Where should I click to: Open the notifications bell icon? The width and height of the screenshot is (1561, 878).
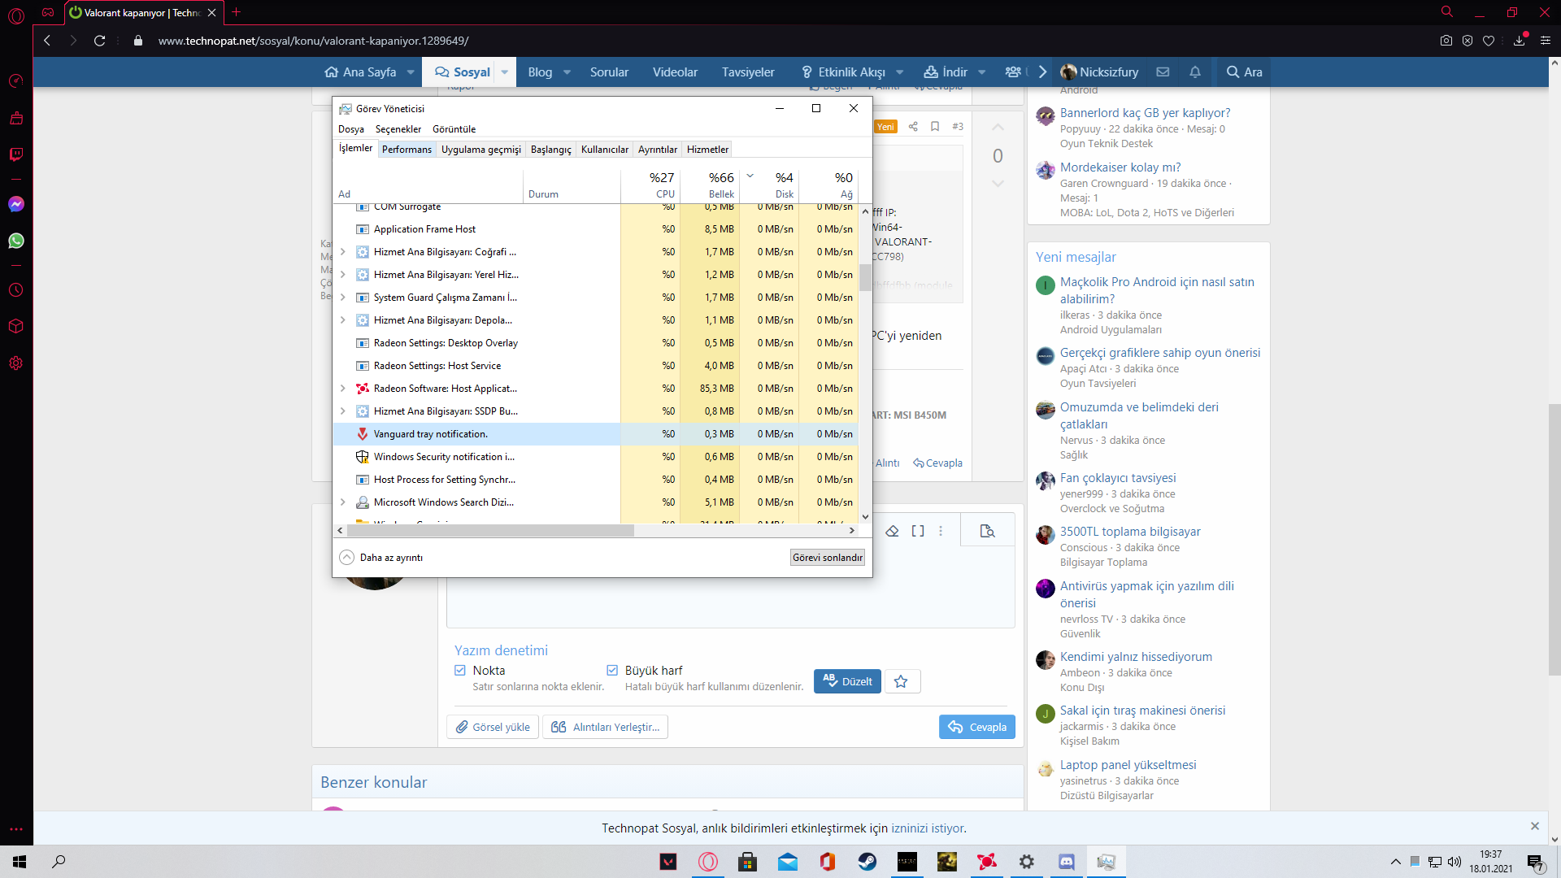tap(1194, 72)
